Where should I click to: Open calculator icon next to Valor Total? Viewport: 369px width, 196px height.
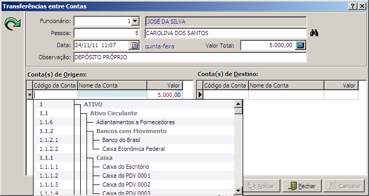point(300,45)
